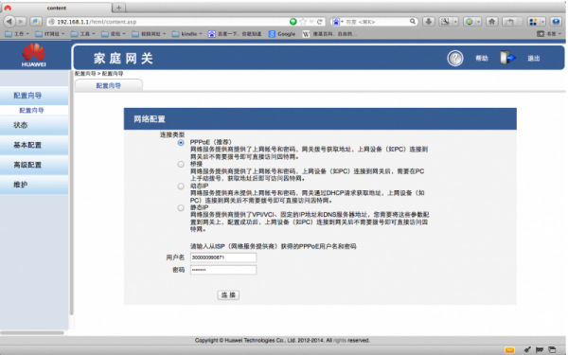Click the colored squares grid toolbar icon
The height and width of the screenshot is (355, 568).
click(533, 22)
